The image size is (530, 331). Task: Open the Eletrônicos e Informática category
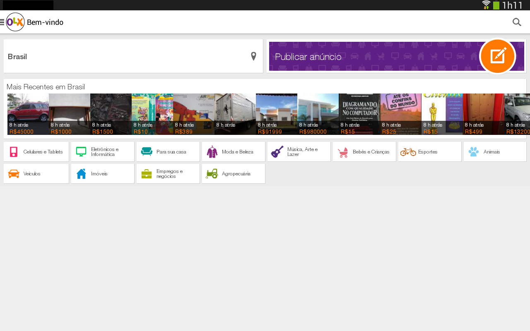tap(103, 152)
